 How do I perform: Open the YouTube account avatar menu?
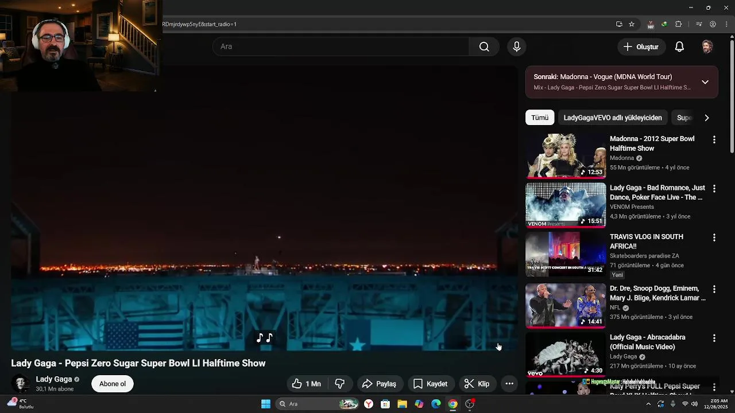point(707,47)
